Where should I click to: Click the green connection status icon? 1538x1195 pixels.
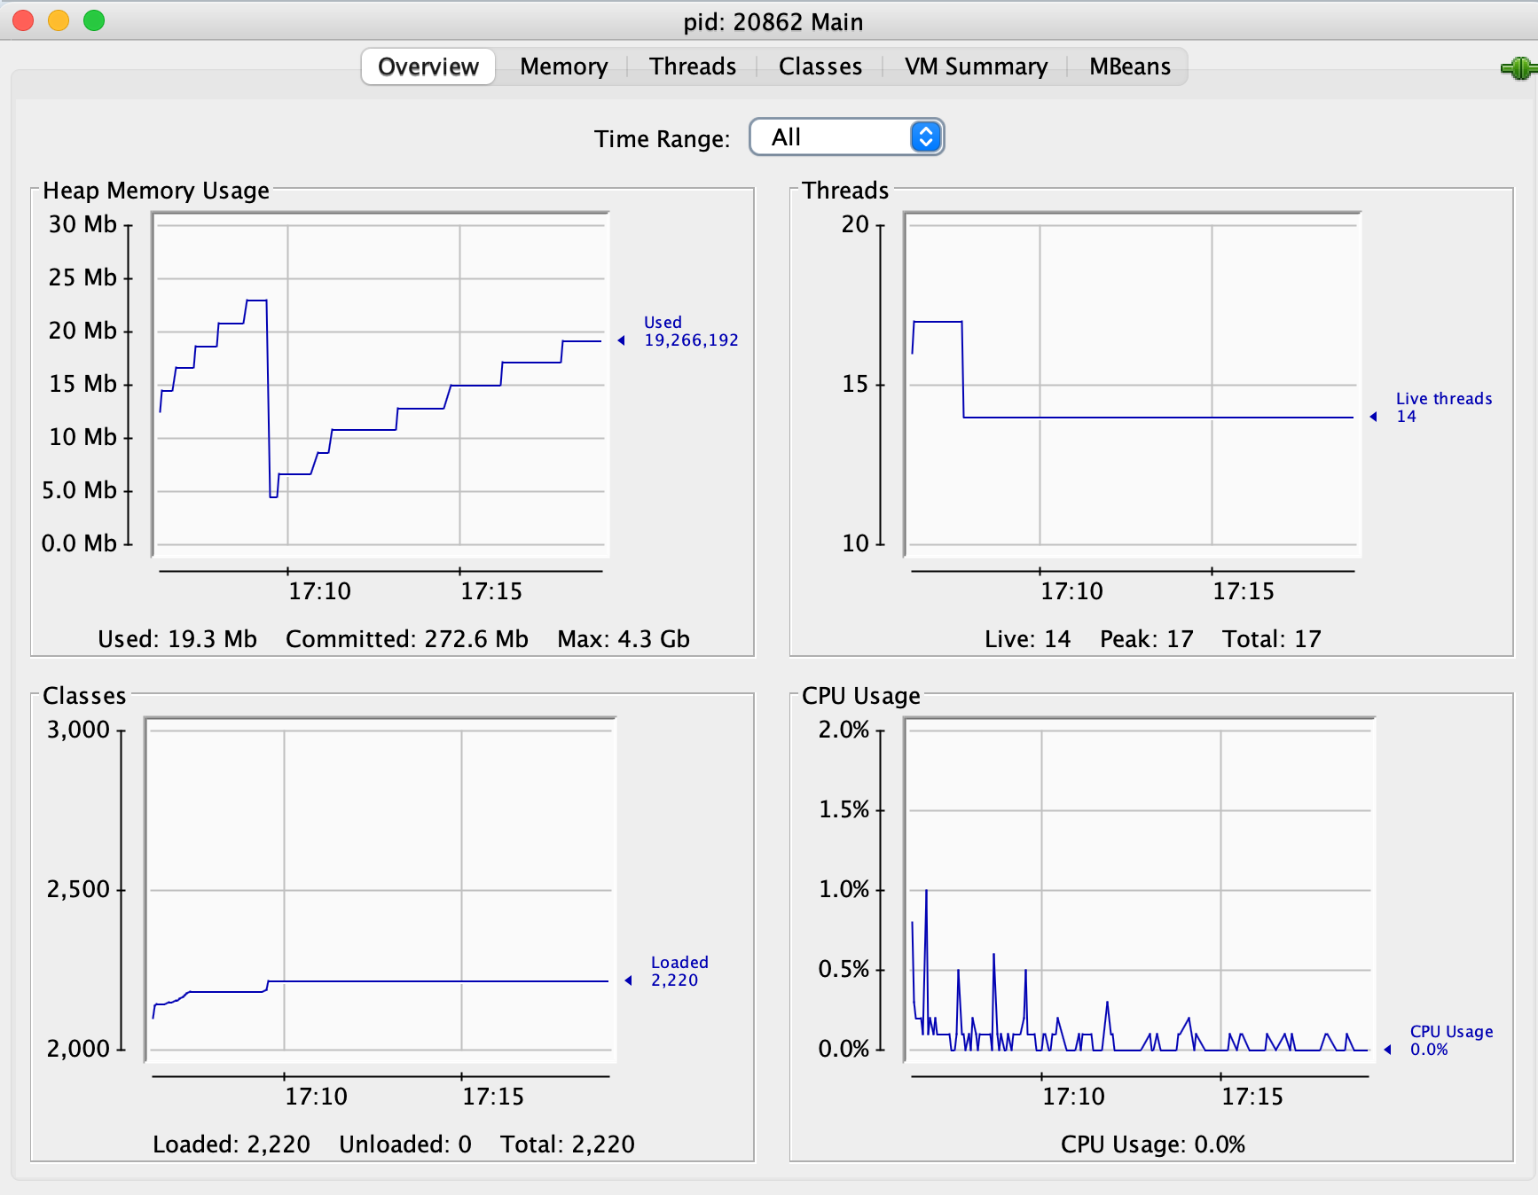(x=1518, y=68)
